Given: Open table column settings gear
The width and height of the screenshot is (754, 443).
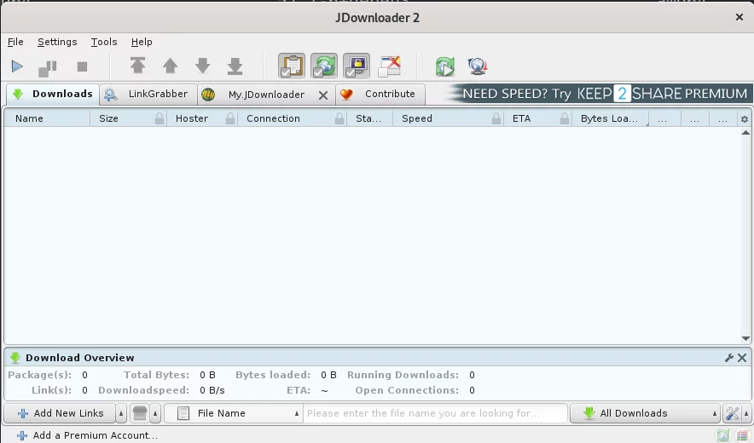Looking at the screenshot, I should pos(745,119).
